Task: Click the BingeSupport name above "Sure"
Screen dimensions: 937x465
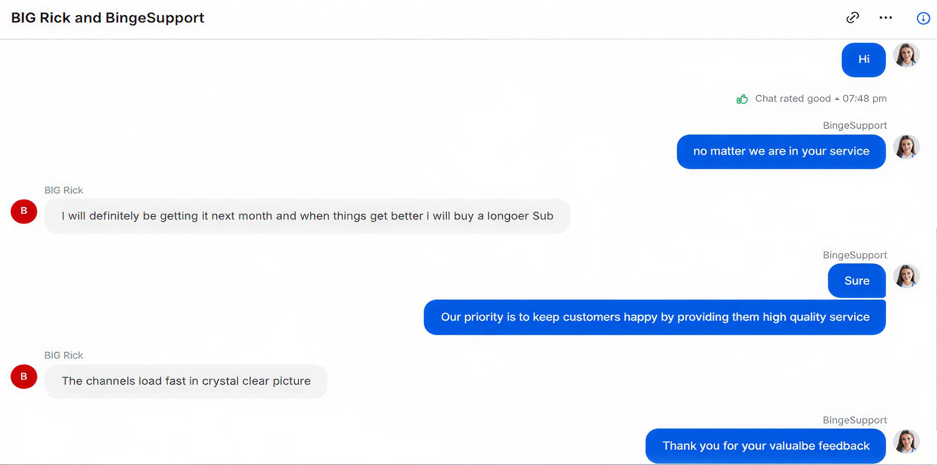Action: coord(855,255)
